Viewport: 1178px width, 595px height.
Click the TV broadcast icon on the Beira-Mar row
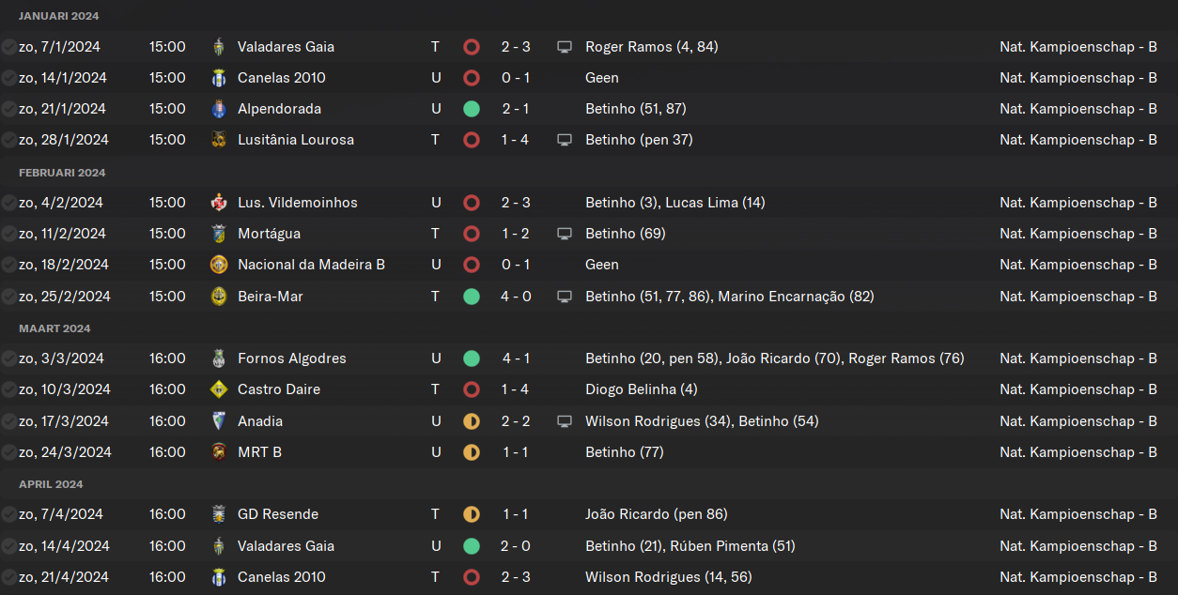[x=565, y=297]
